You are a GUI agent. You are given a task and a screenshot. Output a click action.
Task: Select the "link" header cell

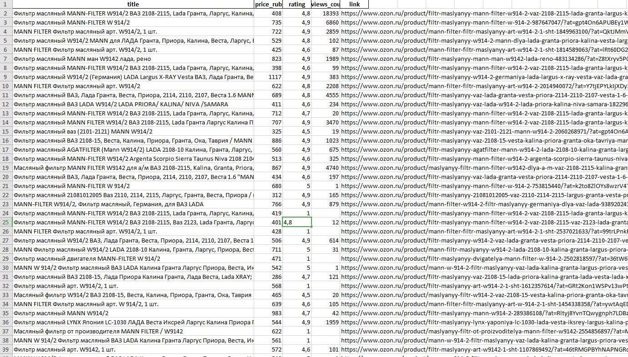click(354, 4)
